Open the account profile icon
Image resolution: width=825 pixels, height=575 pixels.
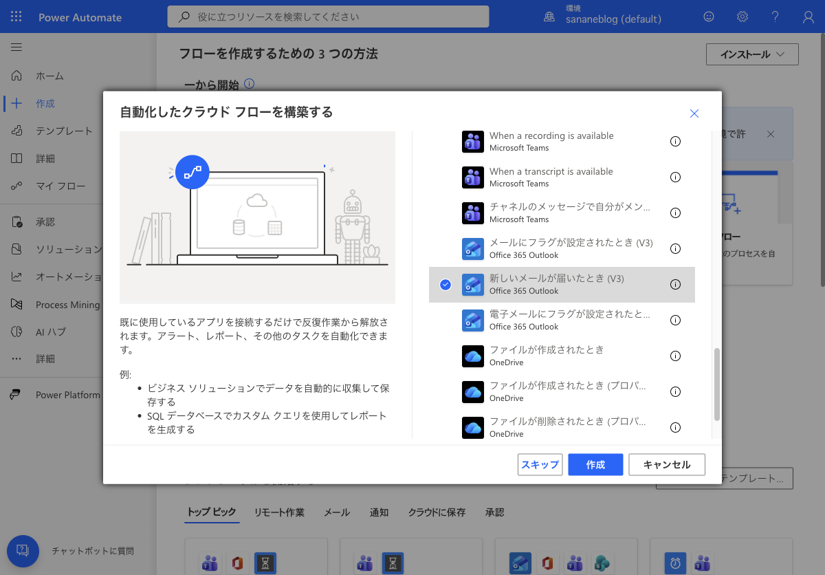[808, 17]
